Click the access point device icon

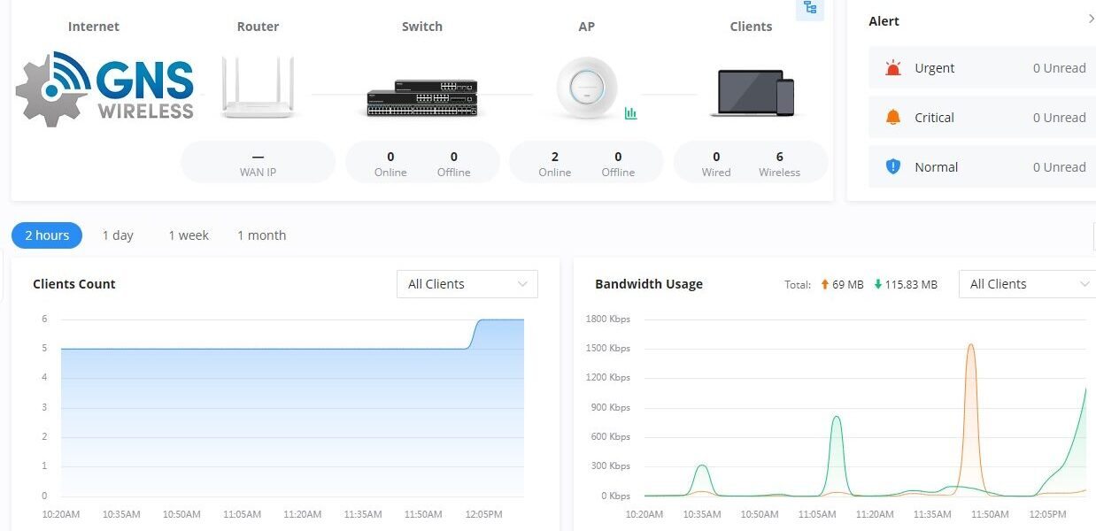pyautogui.click(x=586, y=88)
